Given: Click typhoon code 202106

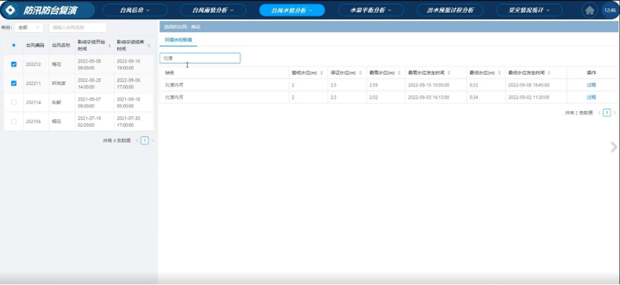Looking at the screenshot, I should pos(34,122).
